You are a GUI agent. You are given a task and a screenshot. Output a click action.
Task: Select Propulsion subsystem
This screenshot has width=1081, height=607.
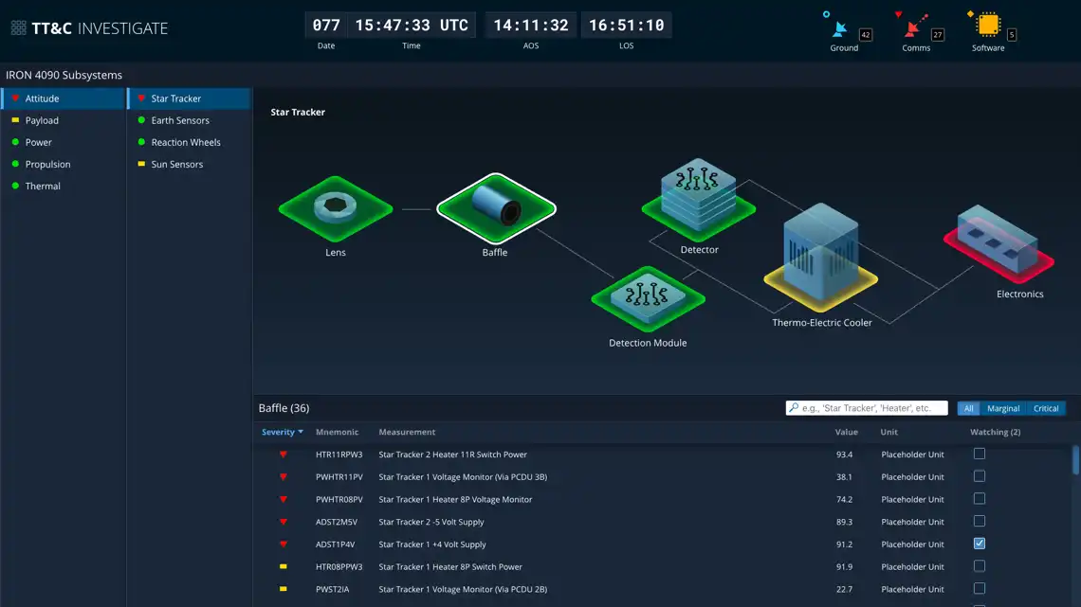pyautogui.click(x=63, y=165)
